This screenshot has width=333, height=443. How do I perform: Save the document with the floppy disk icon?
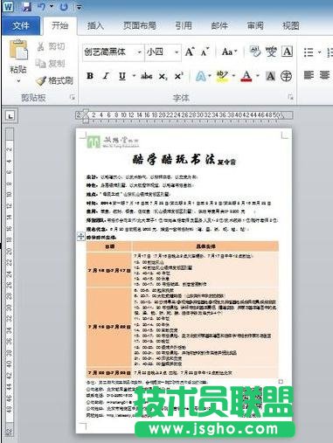tap(27, 7)
